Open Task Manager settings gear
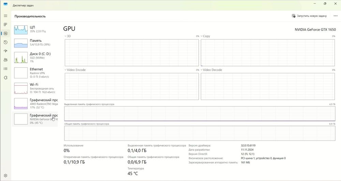This screenshot has height=181, width=341. click(6, 176)
